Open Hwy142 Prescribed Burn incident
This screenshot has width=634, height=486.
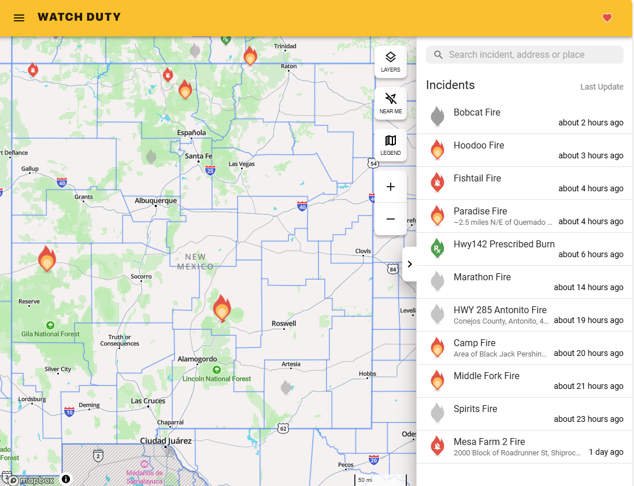[x=524, y=249]
